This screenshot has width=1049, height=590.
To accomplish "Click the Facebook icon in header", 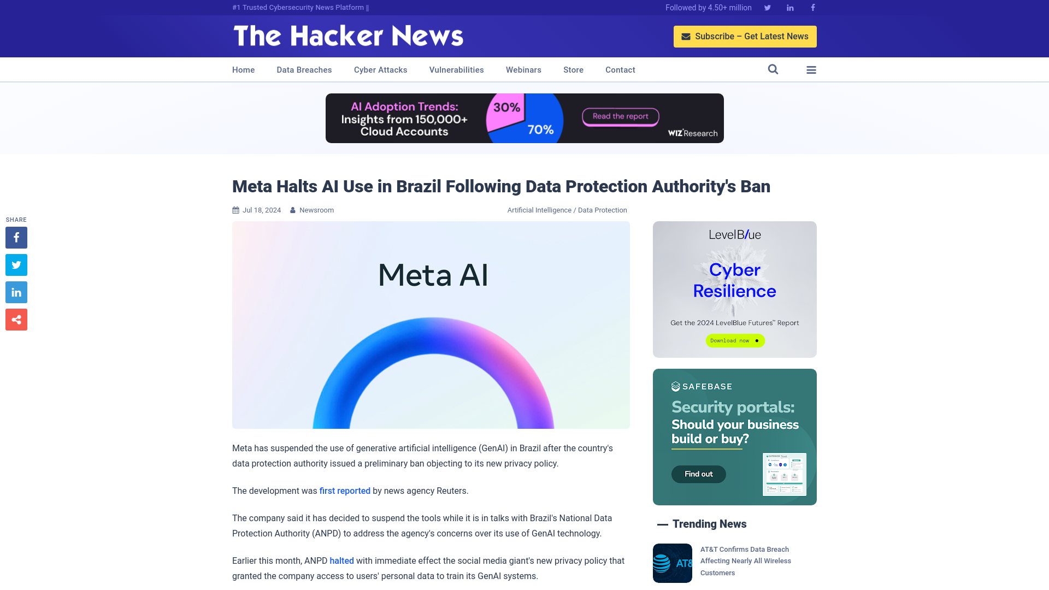I will coord(812,7).
